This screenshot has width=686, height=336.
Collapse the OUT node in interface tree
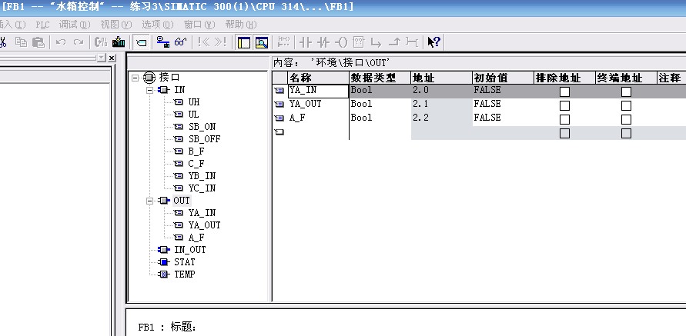pos(149,201)
